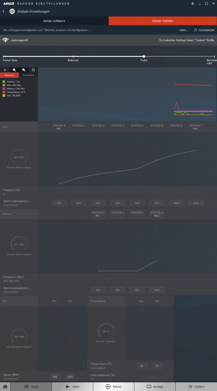Select Maximum graph mode
Screen dimensions: 217x391
[9, 75]
